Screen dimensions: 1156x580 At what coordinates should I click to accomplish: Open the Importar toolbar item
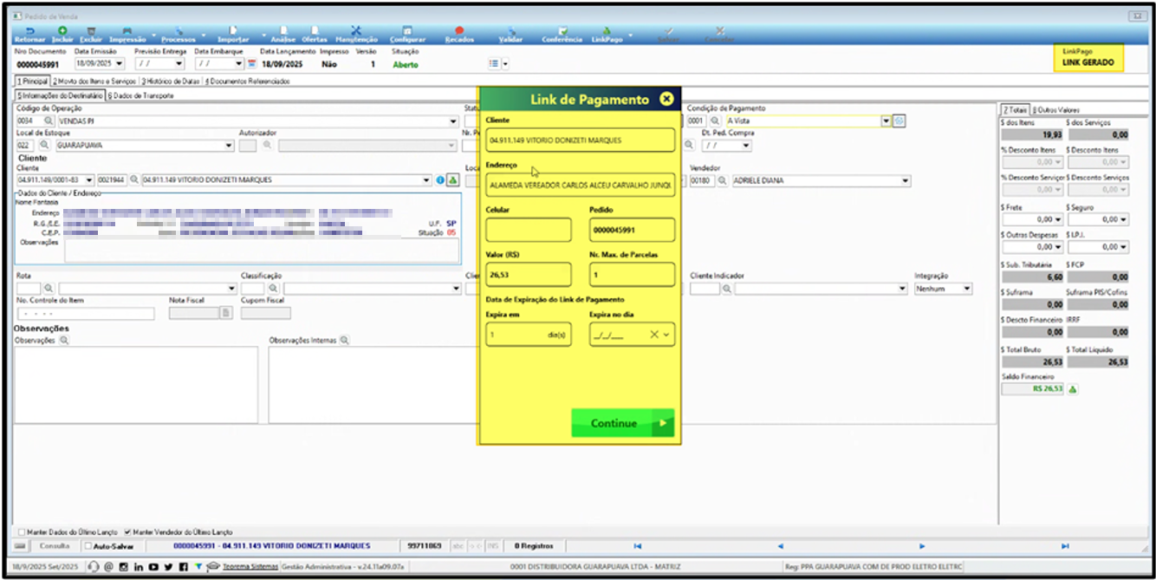point(233,34)
